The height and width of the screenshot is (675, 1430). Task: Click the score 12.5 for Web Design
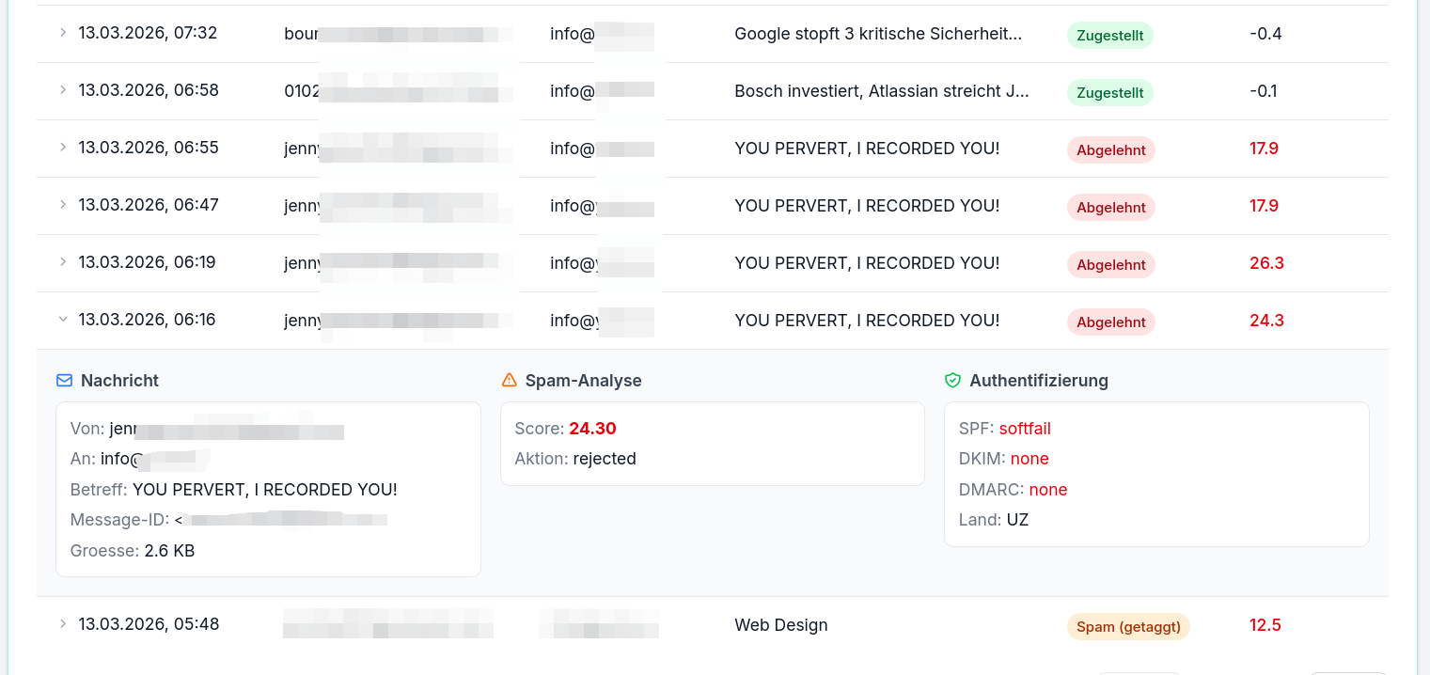point(1265,625)
